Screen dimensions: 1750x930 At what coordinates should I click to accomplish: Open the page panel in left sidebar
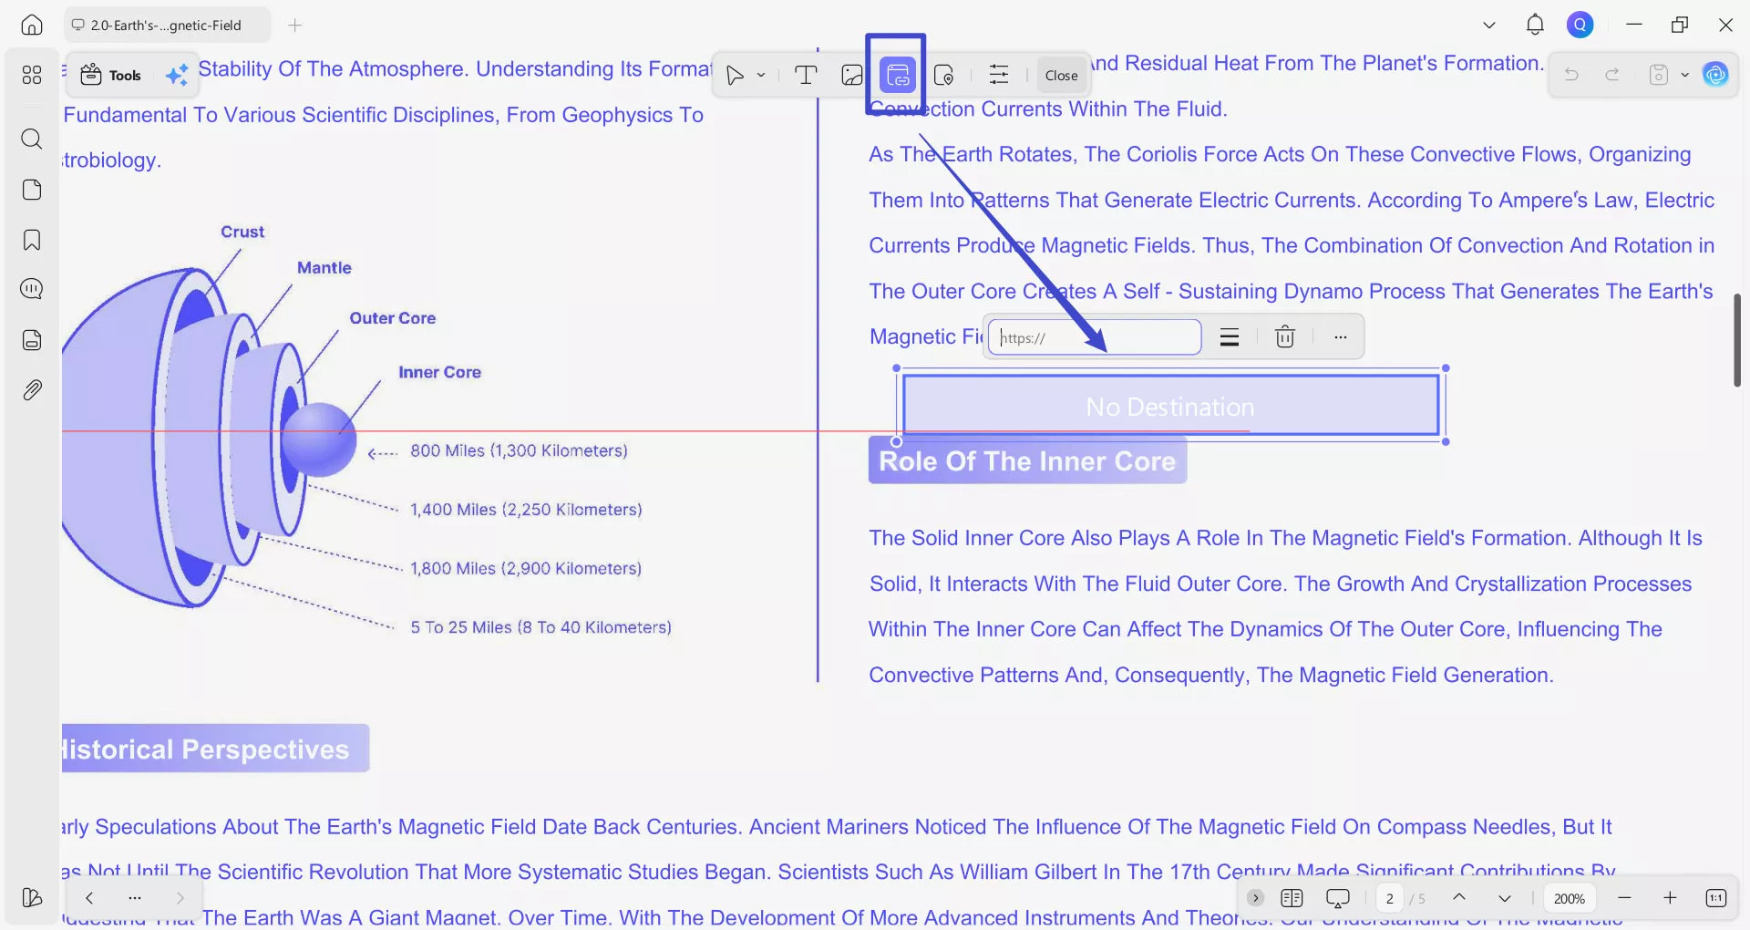(32, 190)
